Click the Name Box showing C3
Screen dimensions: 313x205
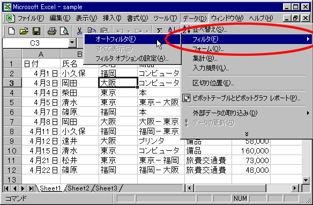pyautogui.click(x=35, y=43)
